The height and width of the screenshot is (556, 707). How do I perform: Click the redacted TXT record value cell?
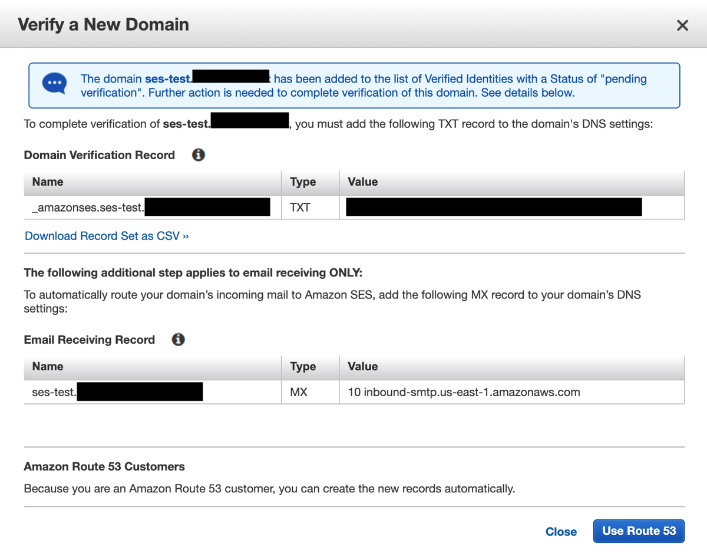click(494, 208)
